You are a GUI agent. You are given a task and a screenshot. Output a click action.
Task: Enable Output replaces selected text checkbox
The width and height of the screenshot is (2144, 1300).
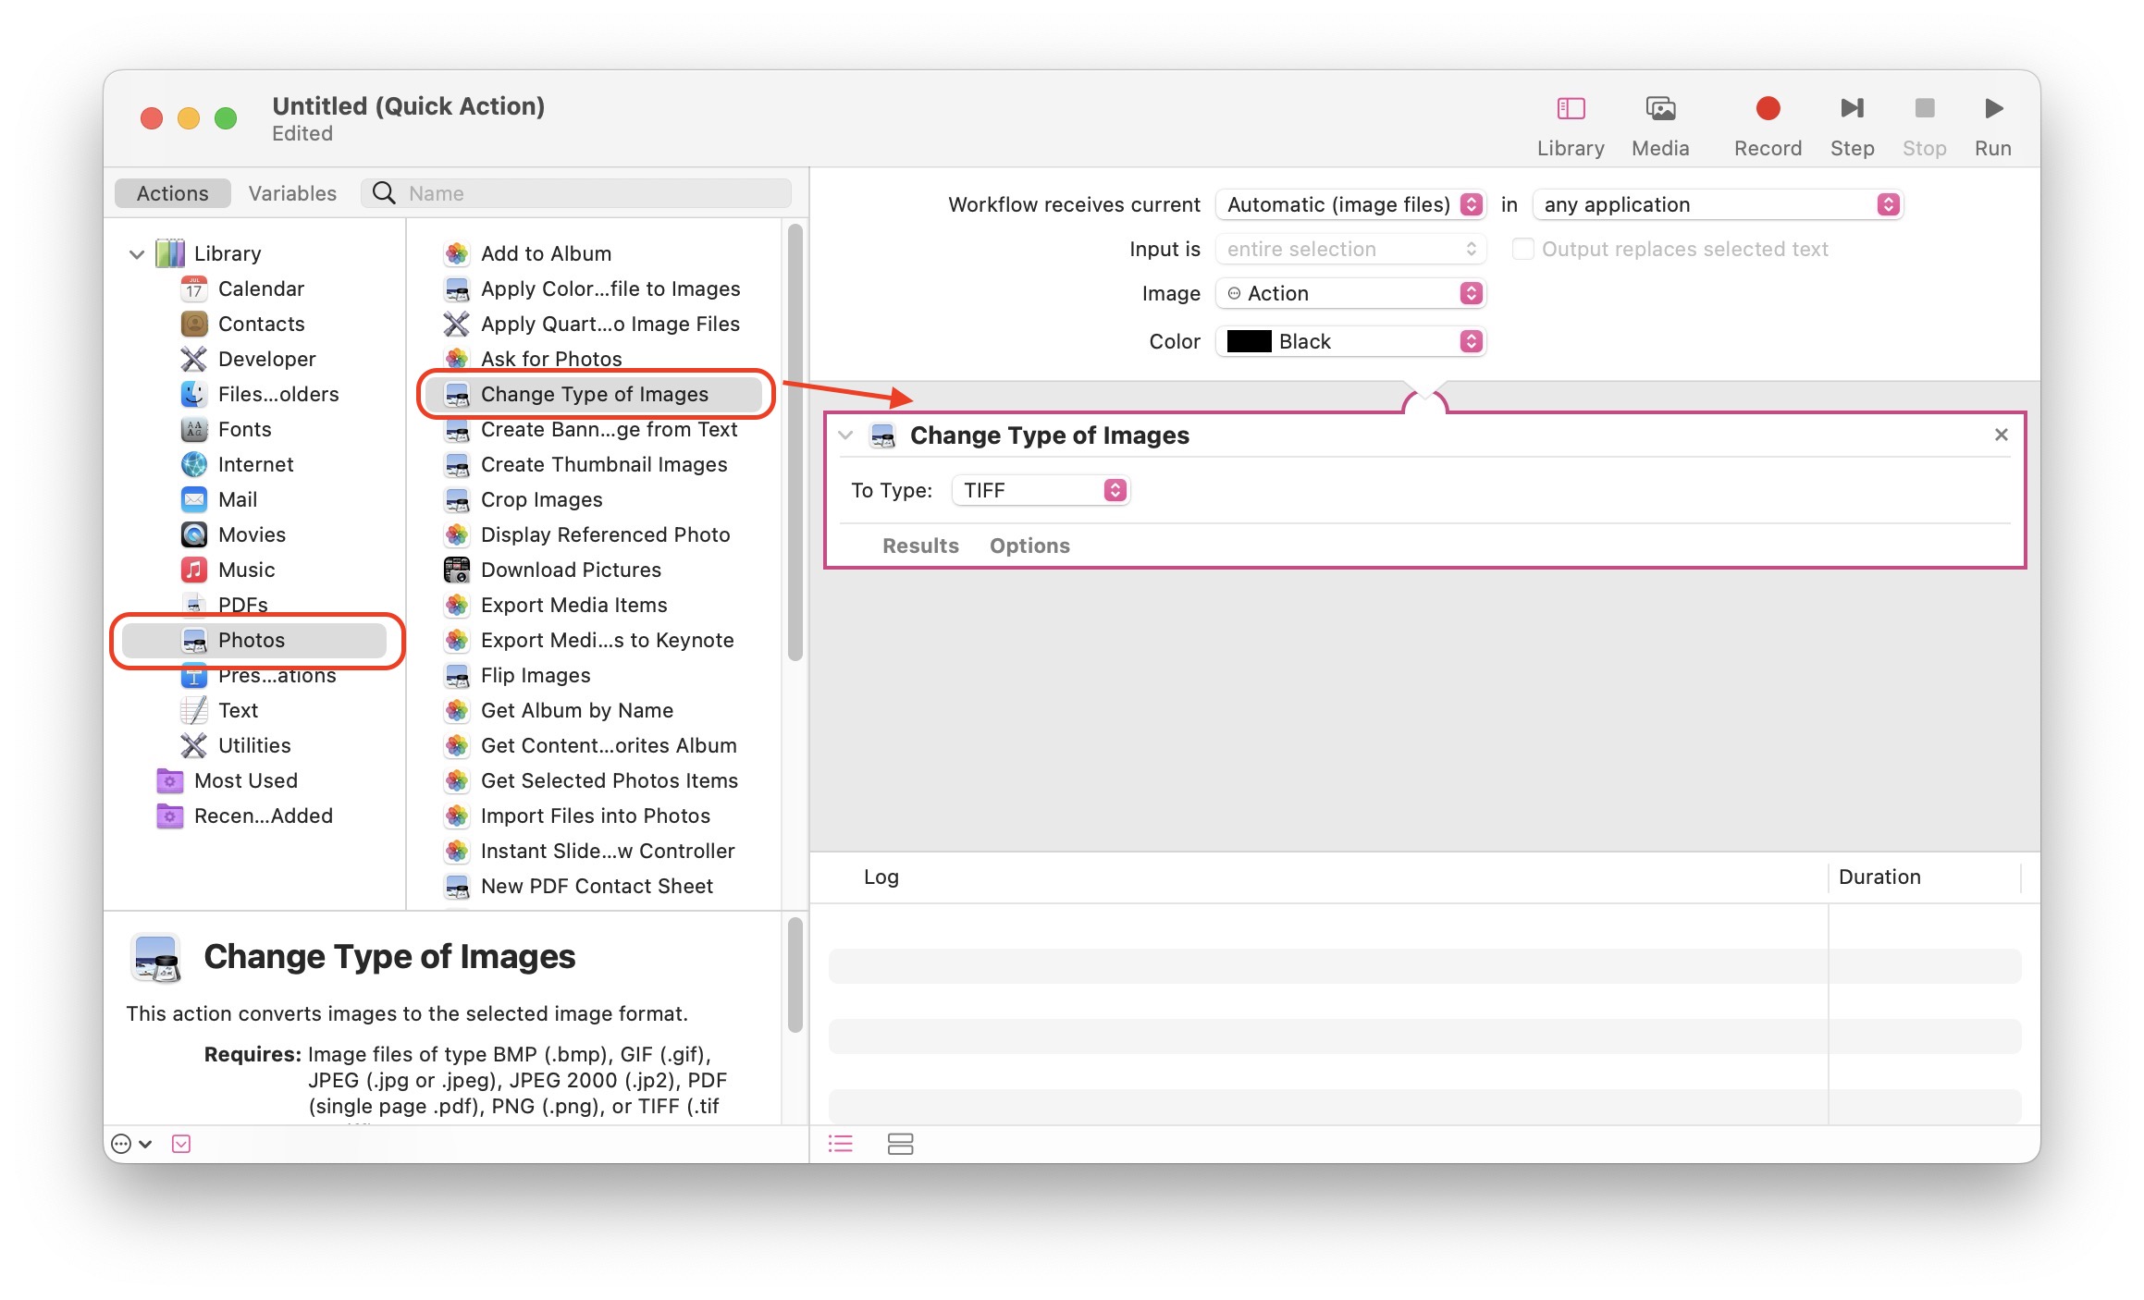coord(1522,250)
